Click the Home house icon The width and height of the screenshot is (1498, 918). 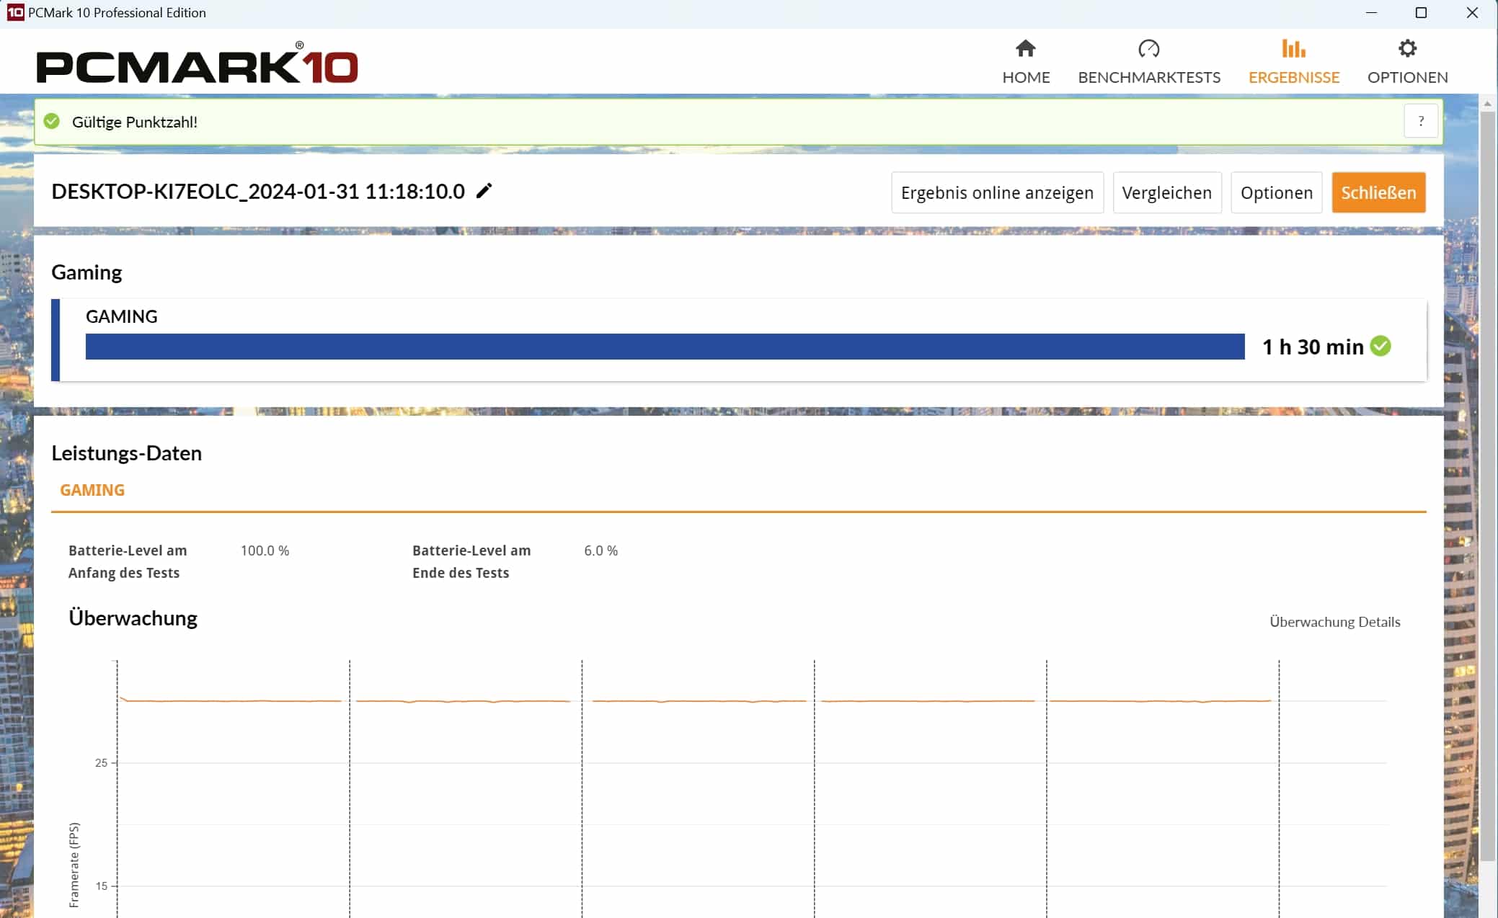click(1025, 48)
